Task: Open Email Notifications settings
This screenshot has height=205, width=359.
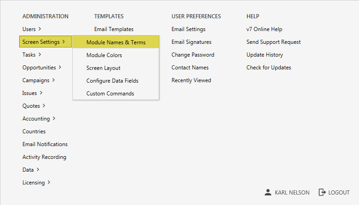Action: (x=45, y=144)
